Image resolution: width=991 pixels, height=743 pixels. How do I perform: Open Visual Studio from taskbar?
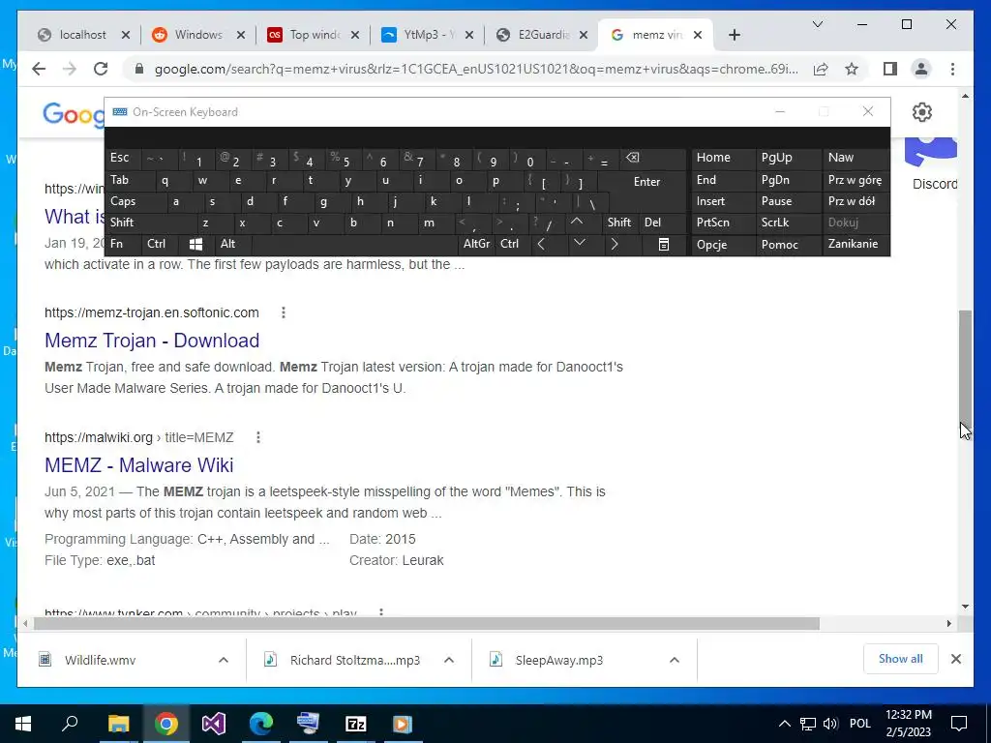(x=214, y=724)
